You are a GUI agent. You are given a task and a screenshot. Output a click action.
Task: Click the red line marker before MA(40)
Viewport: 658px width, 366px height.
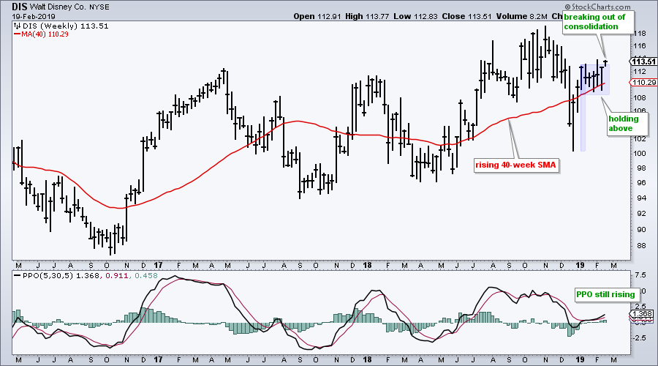point(18,34)
